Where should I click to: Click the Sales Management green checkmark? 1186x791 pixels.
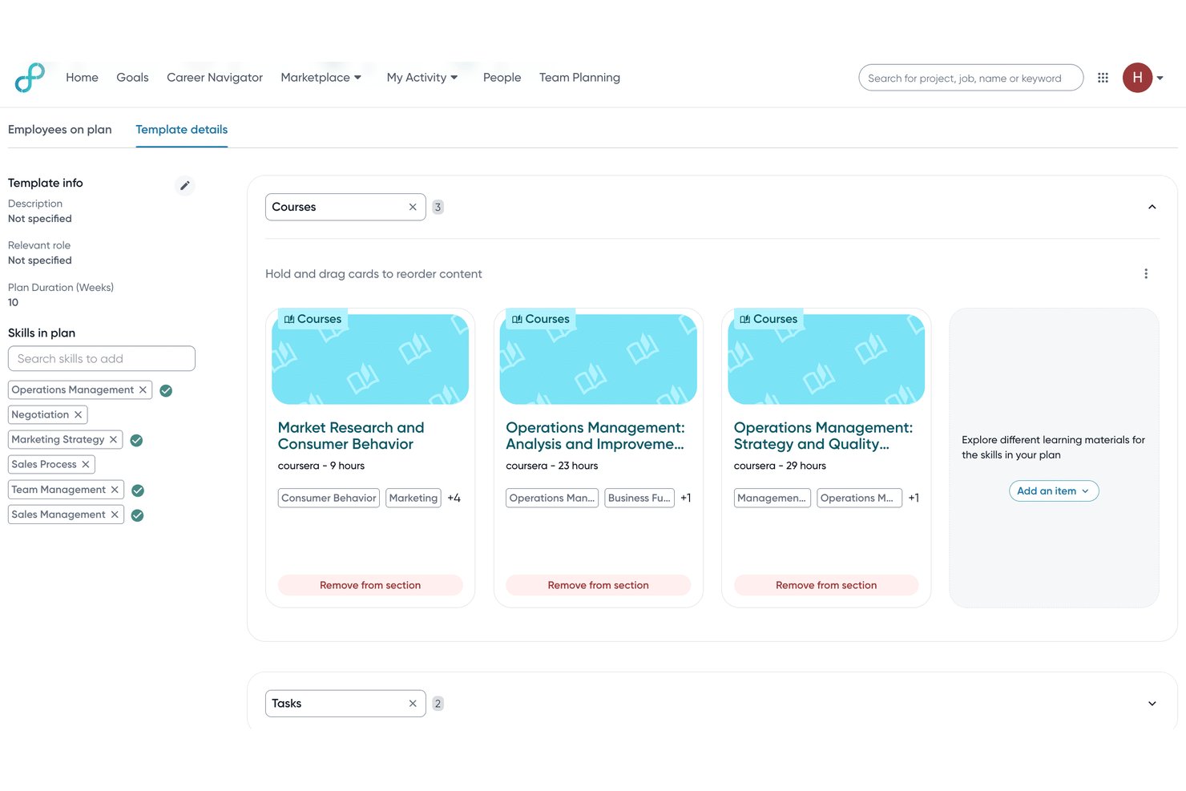click(138, 515)
